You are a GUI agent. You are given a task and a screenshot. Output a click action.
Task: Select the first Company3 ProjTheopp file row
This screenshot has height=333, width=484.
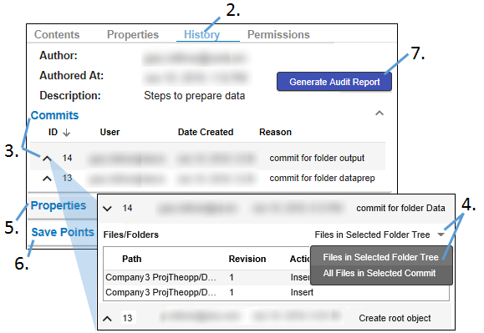pos(206,278)
